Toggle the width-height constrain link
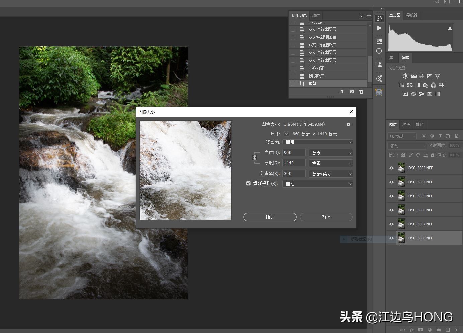The height and width of the screenshot is (333, 463). 255,158
